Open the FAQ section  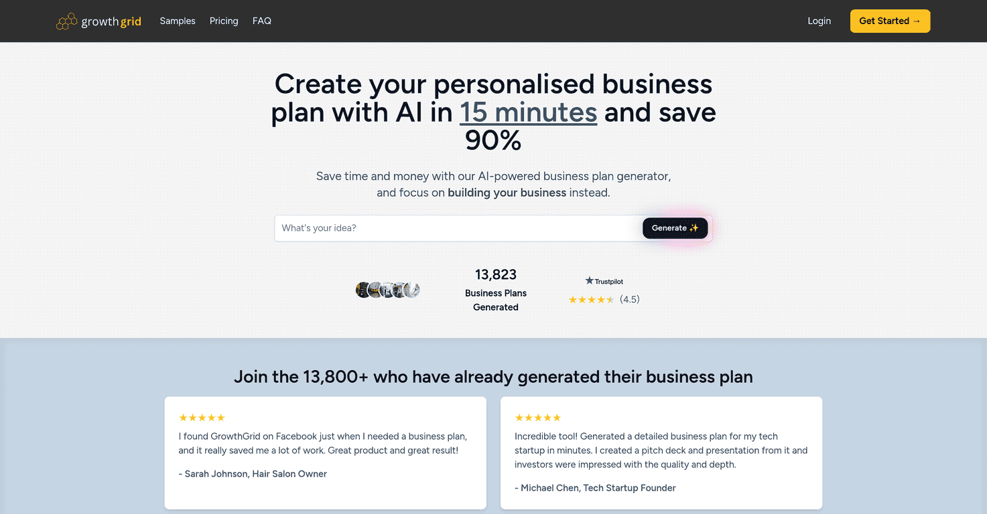click(261, 21)
